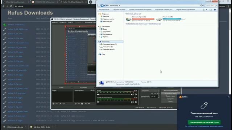Viewport: 232px width, 130px height.
Task: Open OBS scene transition type dropdown
Action: click(150, 91)
